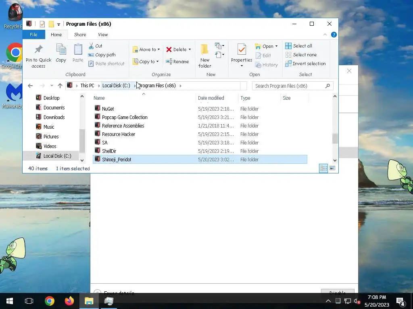This screenshot has height=309, width=413.
Task: Go up one folder level
Action: coord(60,86)
